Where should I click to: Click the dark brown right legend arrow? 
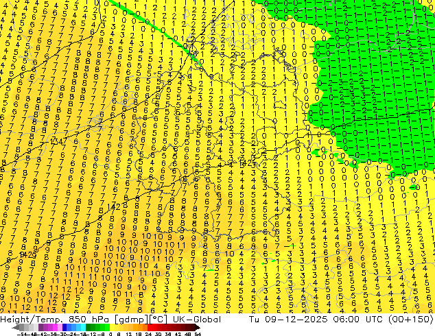click(x=197, y=327)
